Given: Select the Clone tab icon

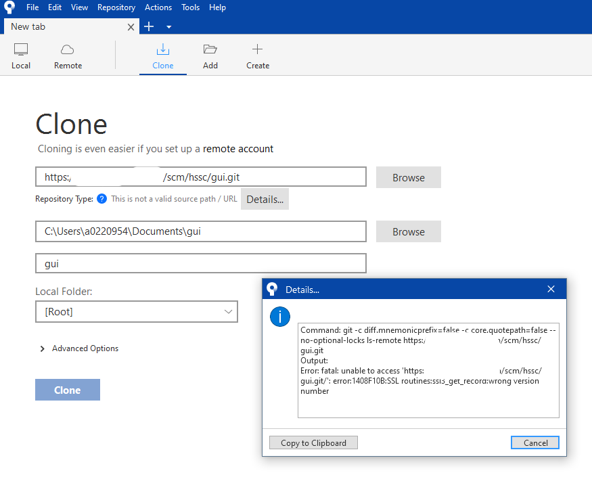Looking at the screenshot, I should pos(163,56).
